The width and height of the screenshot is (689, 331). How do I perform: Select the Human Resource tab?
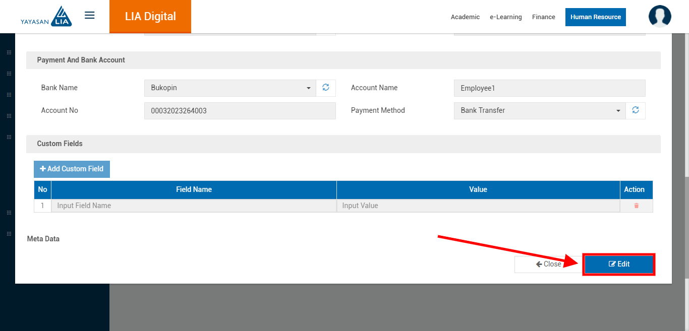(595, 17)
